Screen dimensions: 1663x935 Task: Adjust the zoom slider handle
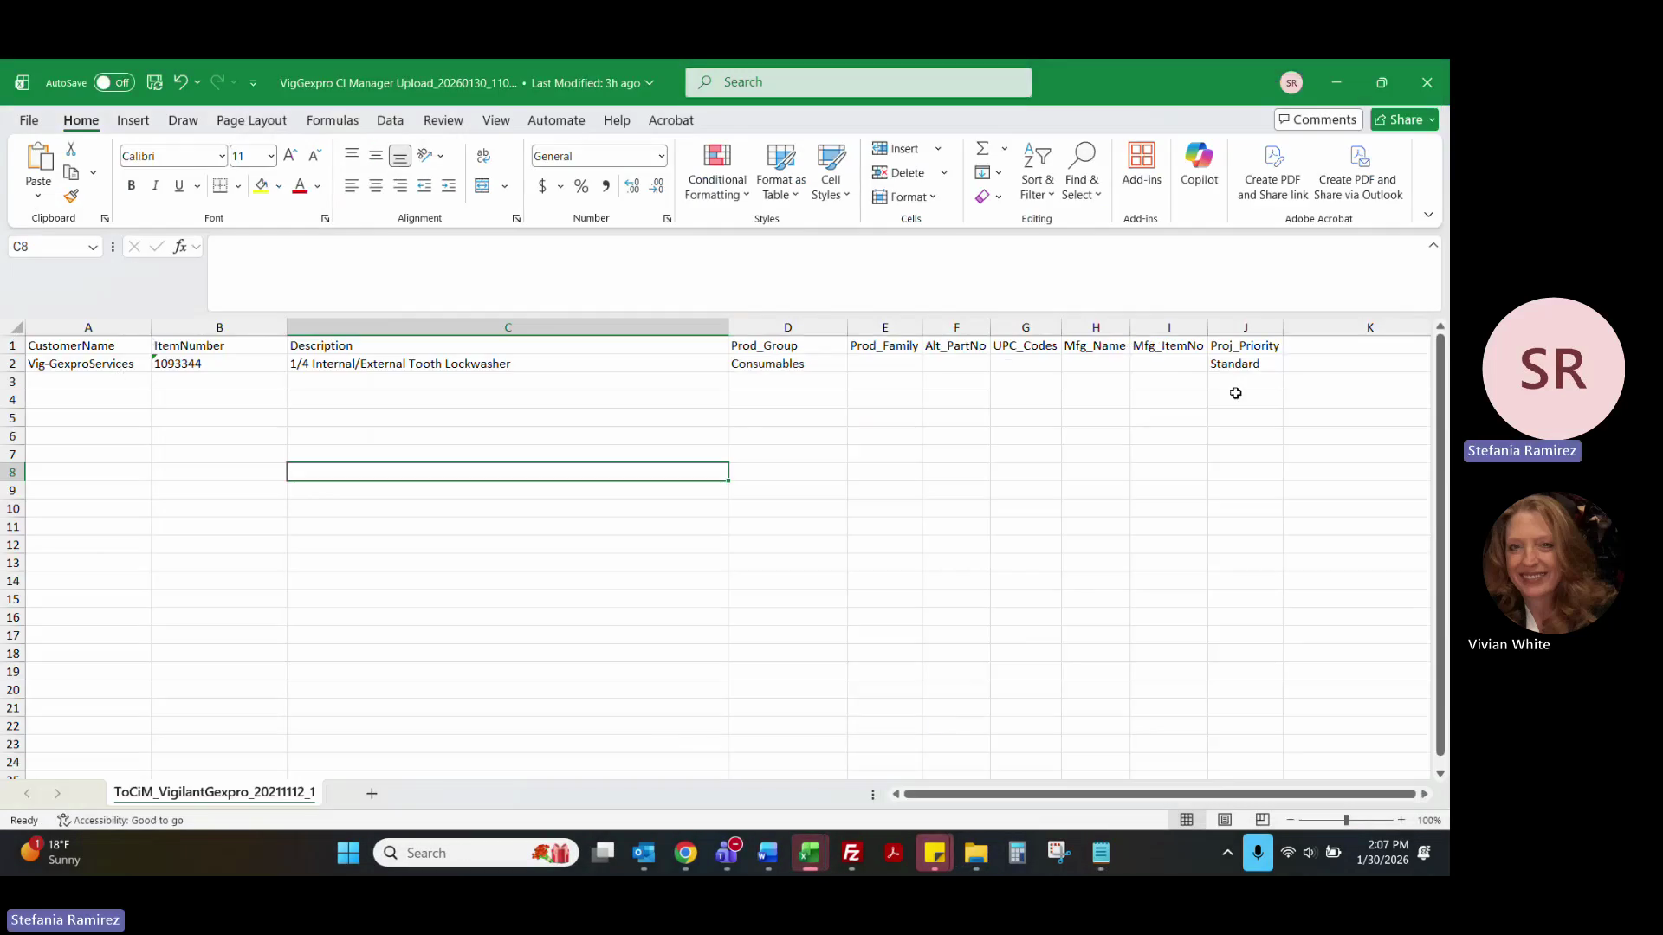point(1345,820)
